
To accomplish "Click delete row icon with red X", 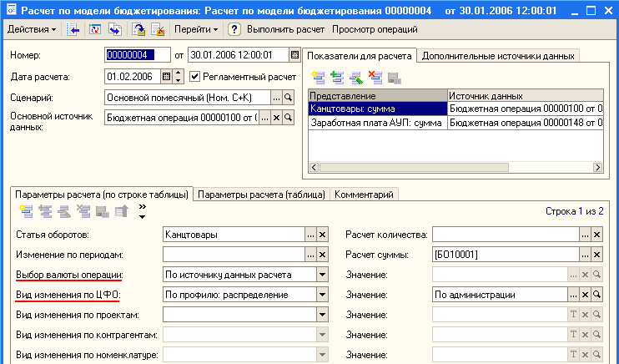I will pyautogui.click(x=375, y=77).
